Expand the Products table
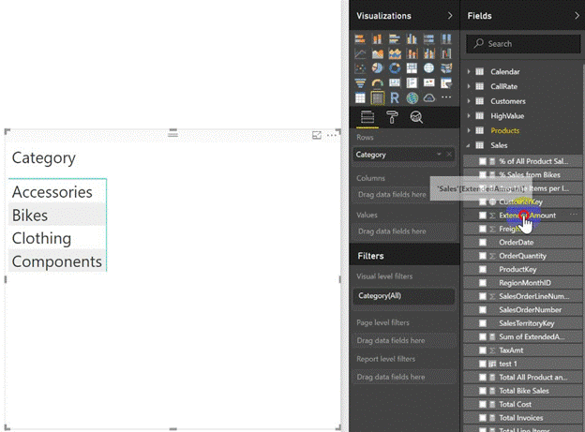 coord(469,130)
